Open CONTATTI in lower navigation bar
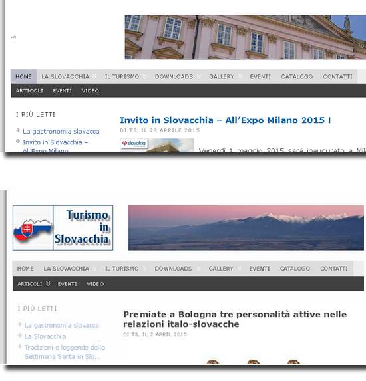This screenshot has height=381, width=366. click(x=334, y=269)
